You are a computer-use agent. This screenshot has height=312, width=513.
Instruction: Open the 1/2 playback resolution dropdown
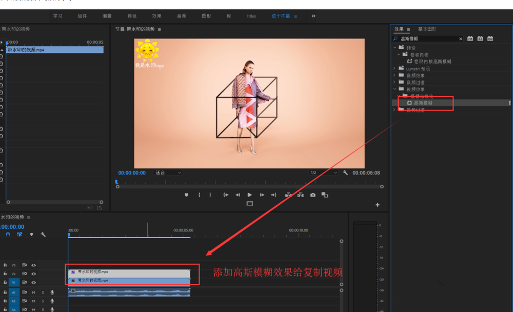(324, 173)
